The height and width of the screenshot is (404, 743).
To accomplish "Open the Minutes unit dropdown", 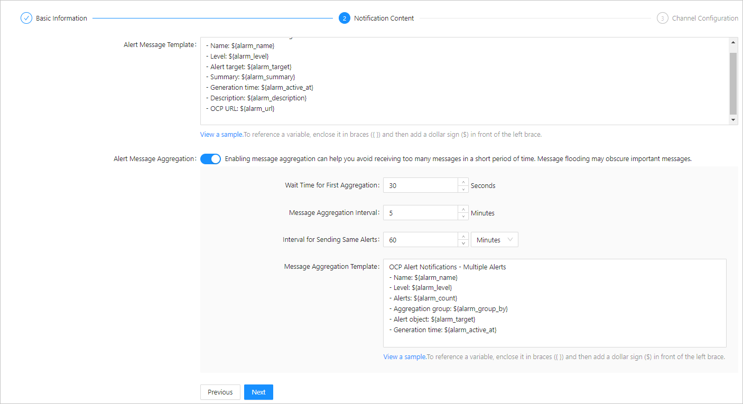I will (x=494, y=240).
